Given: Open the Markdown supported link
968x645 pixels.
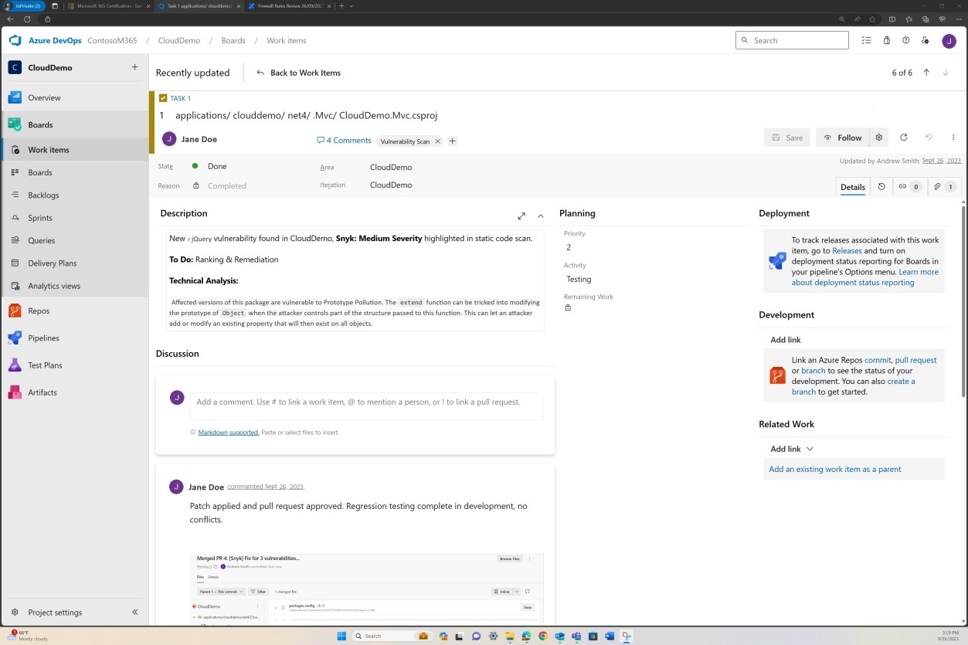Looking at the screenshot, I should 227,432.
